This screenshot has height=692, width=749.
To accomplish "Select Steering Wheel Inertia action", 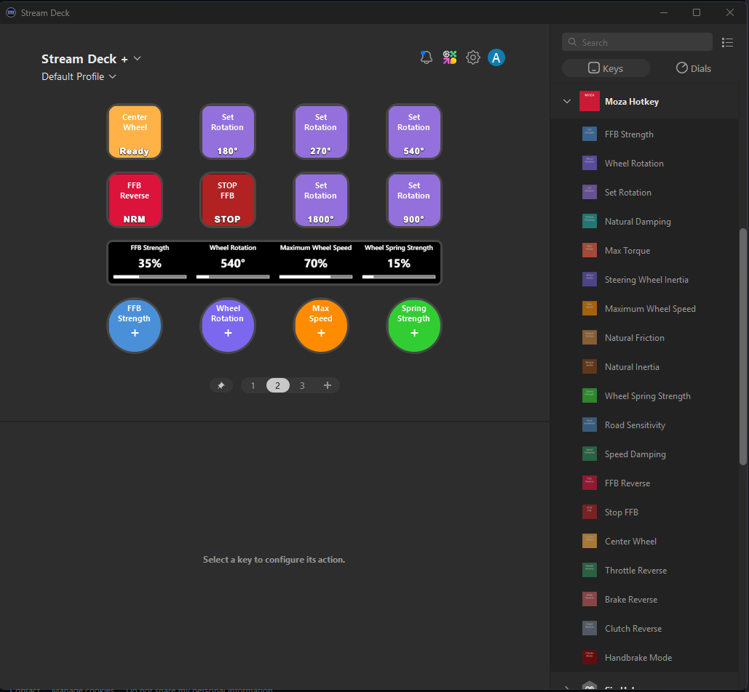I will point(645,279).
